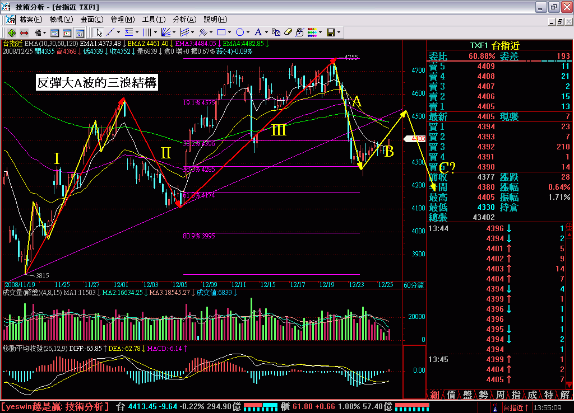574x413 pixels.
Task: Switch to the 周 tab
Action: pos(500,395)
